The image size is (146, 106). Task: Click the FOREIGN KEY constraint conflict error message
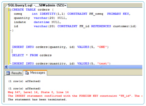[75, 96]
